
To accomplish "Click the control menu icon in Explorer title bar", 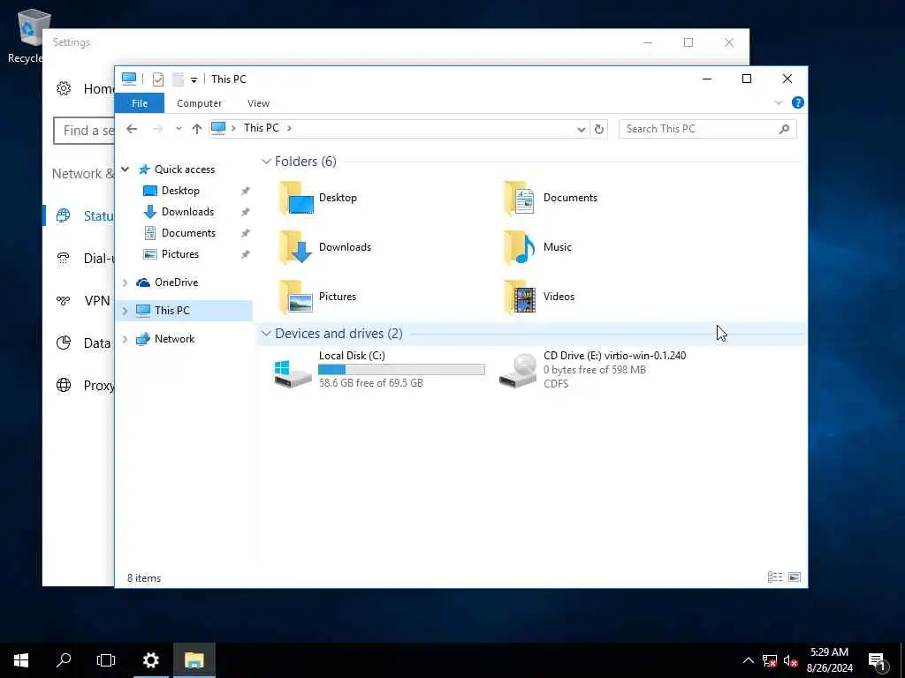I will click(129, 79).
